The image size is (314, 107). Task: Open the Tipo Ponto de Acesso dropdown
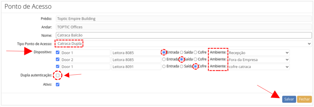pos(183,43)
